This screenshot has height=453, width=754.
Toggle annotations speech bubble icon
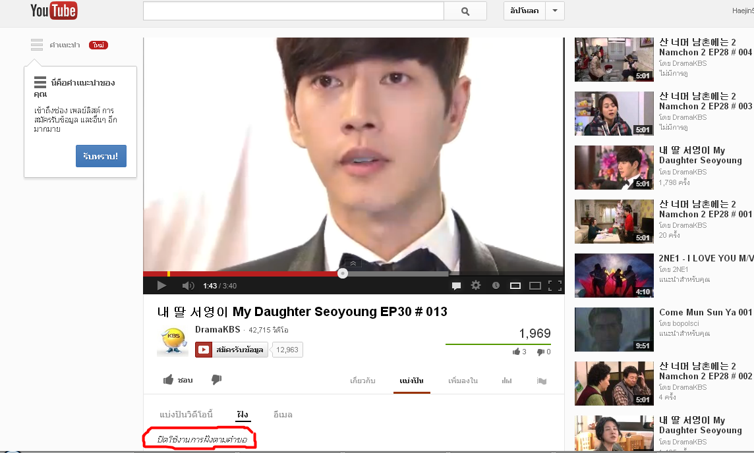[x=456, y=286]
